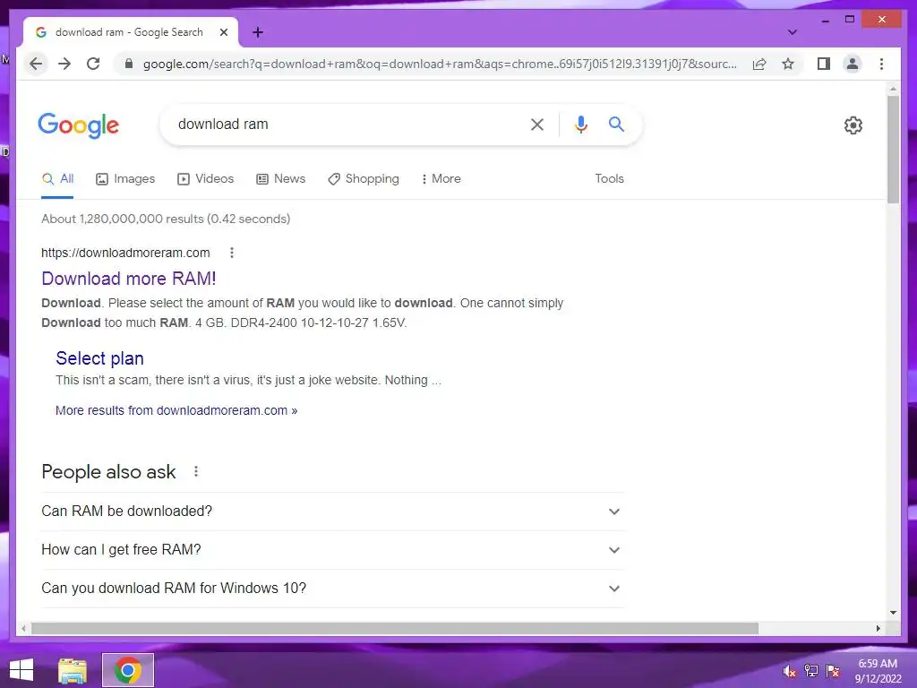Click the scroll down arrow
Screen dimensions: 917x688
893,613
